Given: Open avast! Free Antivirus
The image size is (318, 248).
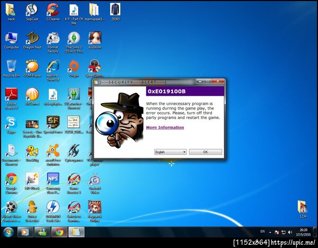Looking at the screenshot, I should tap(53, 155).
